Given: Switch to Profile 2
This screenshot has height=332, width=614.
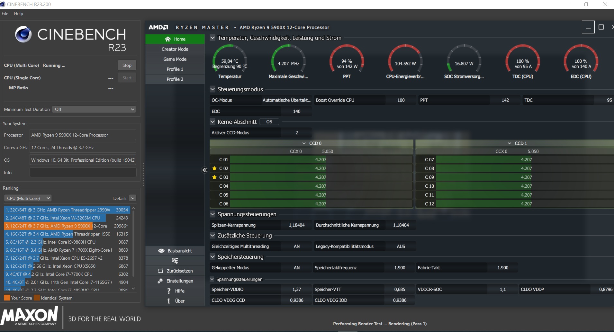Looking at the screenshot, I should [175, 79].
